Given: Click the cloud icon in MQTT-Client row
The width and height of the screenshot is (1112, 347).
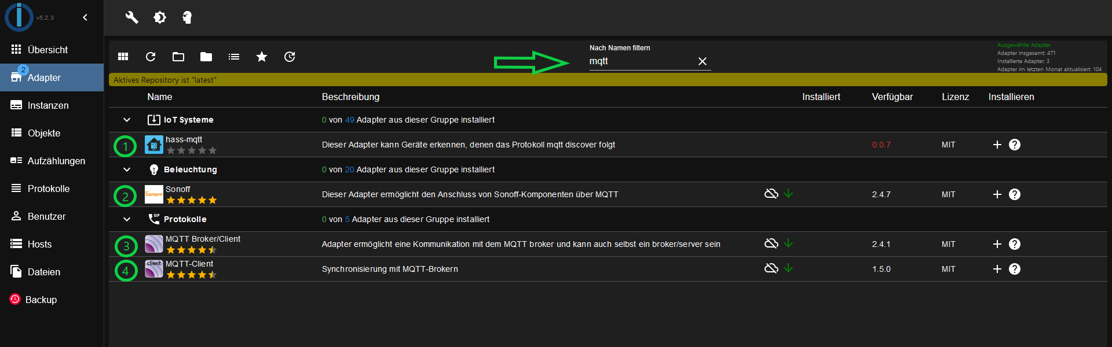Looking at the screenshot, I should (771, 268).
